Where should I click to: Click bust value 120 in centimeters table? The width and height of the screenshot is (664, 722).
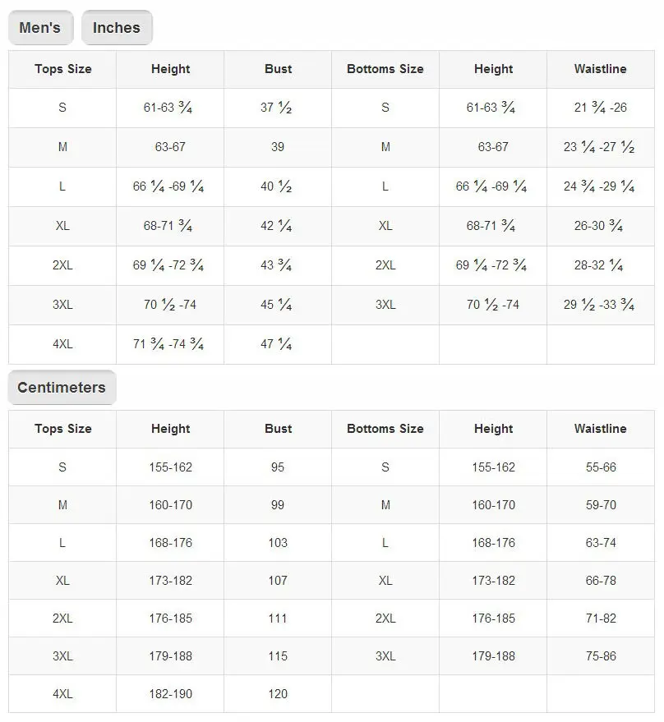[x=278, y=694]
